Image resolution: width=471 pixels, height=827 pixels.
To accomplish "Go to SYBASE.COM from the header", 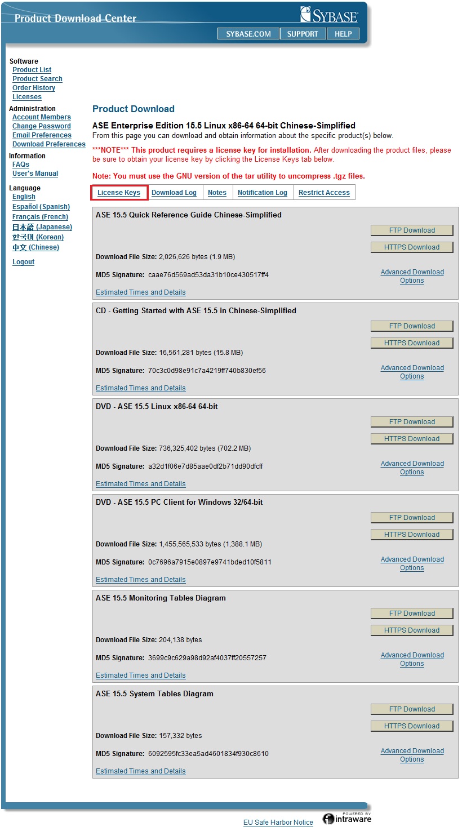I will (x=248, y=34).
